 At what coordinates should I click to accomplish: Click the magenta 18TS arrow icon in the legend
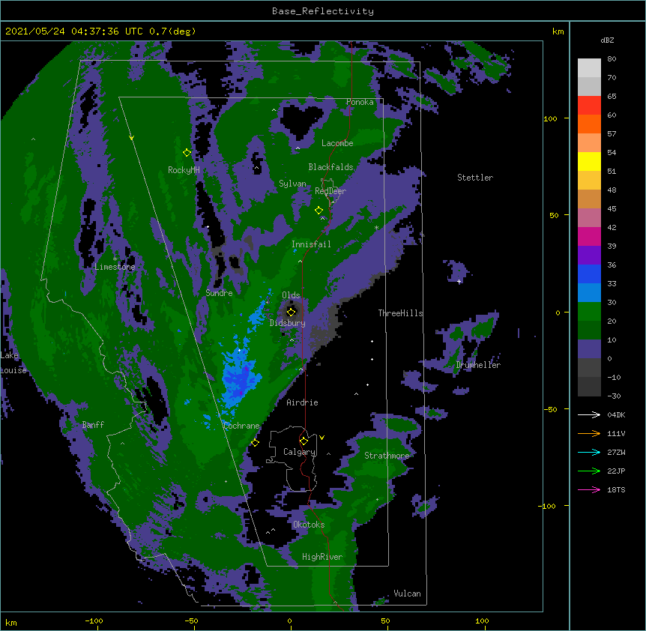click(x=589, y=489)
